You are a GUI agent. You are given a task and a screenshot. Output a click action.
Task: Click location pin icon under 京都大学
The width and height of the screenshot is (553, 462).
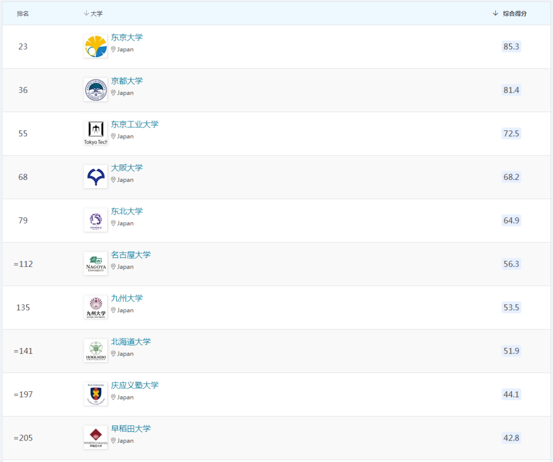tap(113, 93)
